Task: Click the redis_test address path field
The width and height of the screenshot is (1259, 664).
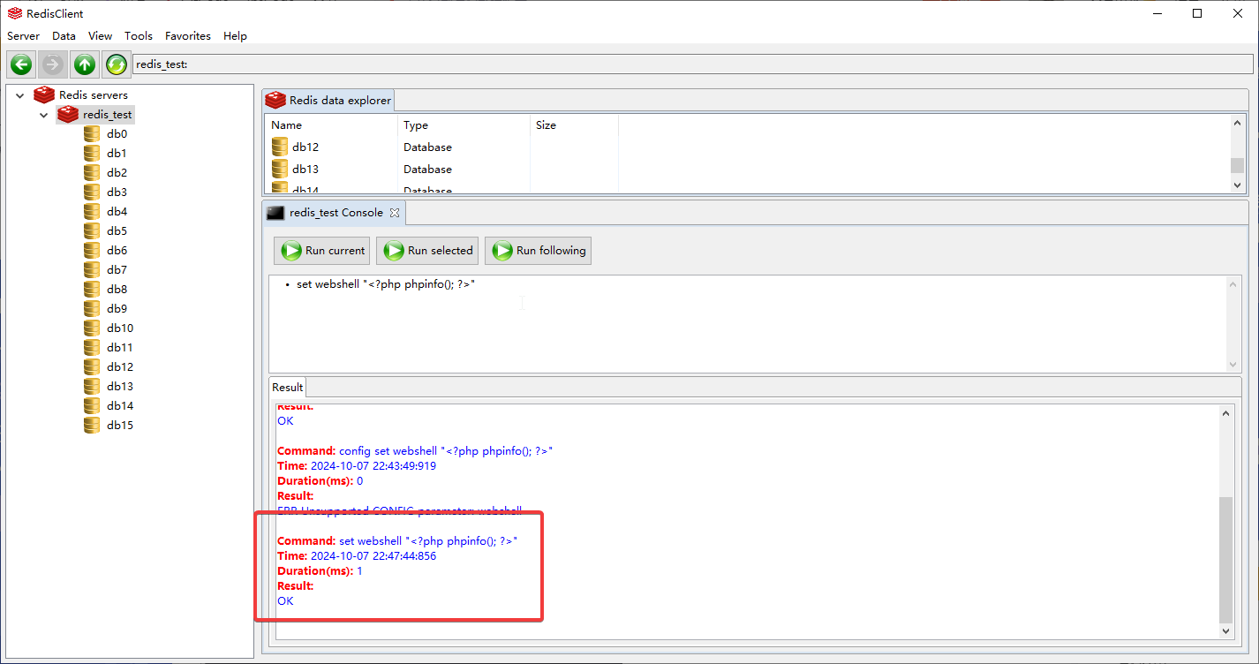Action: click(x=689, y=64)
